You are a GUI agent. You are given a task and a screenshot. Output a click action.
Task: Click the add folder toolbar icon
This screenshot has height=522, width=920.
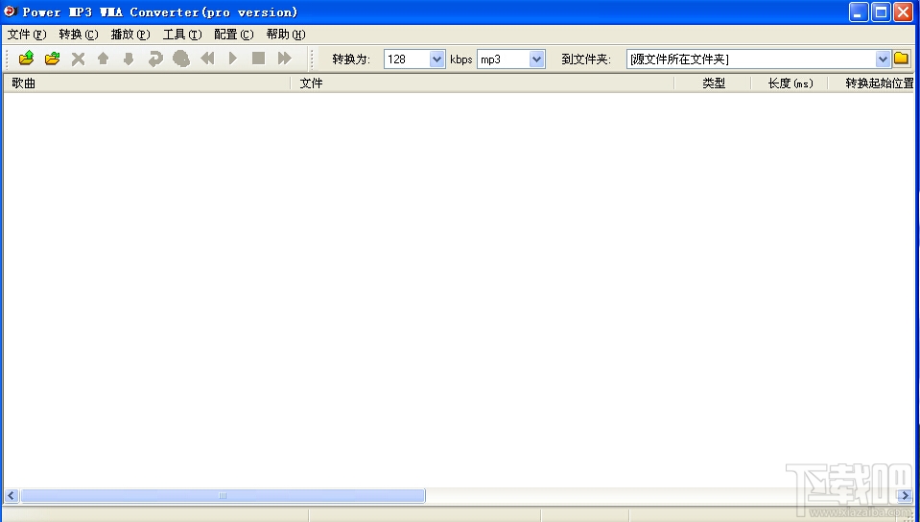click(x=52, y=59)
